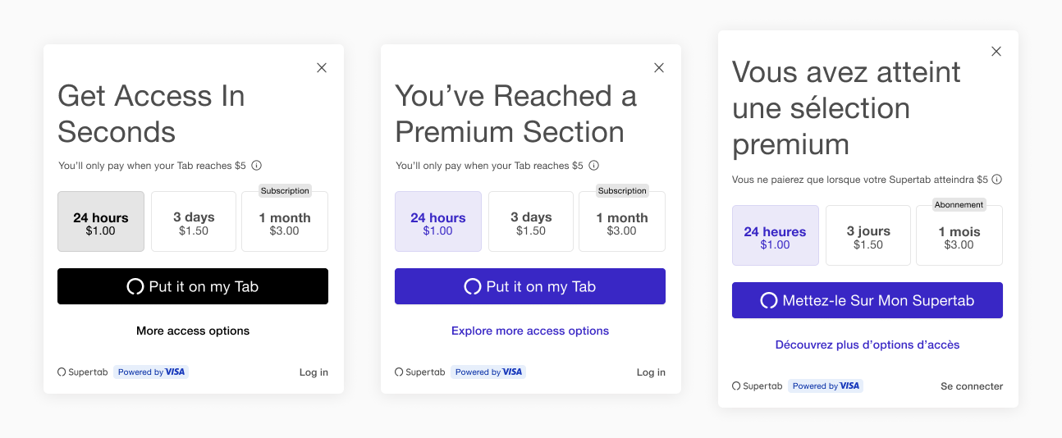Click 'Se connecter' link
The width and height of the screenshot is (1062, 438).
pos(972,386)
